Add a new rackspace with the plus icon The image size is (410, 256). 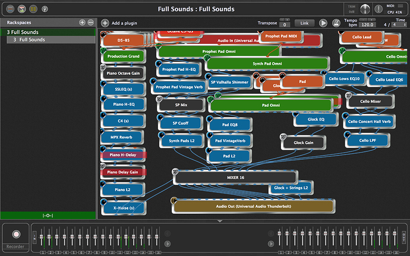pos(82,23)
